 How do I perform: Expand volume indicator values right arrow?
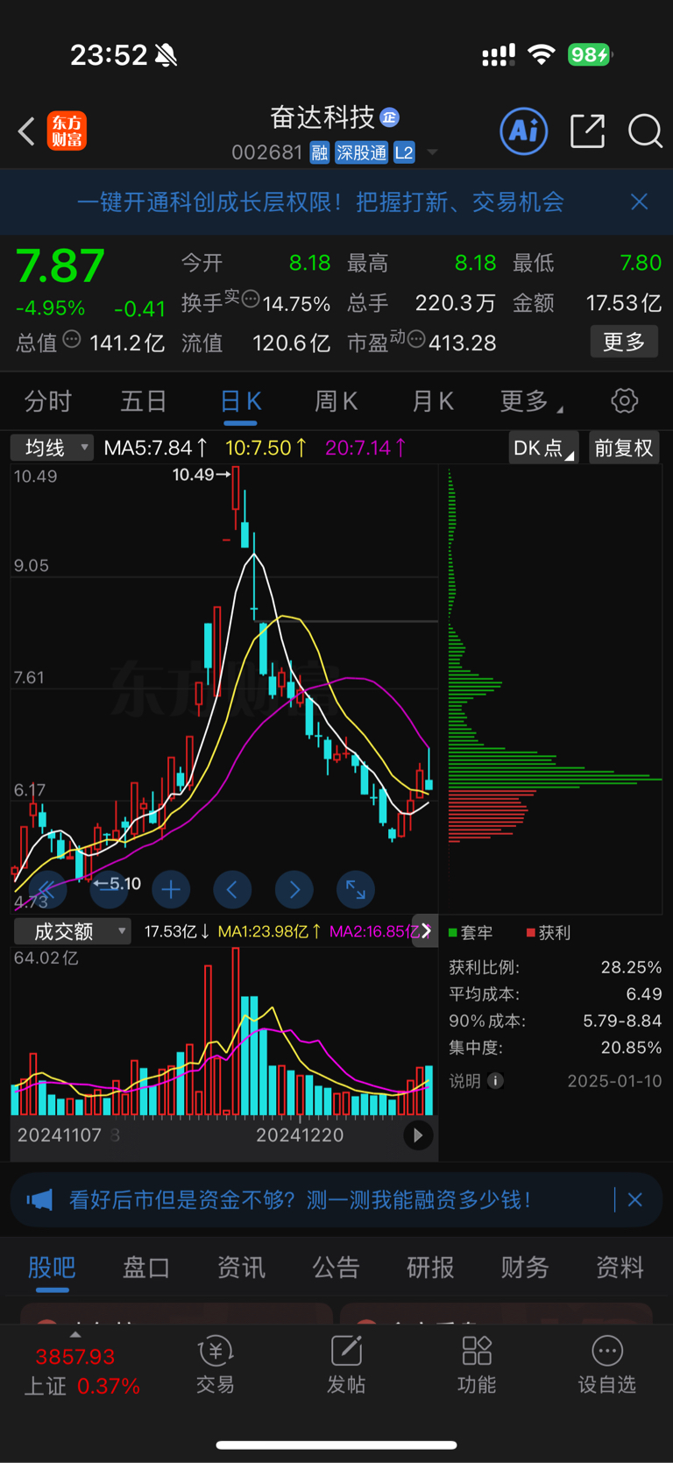click(x=426, y=930)
